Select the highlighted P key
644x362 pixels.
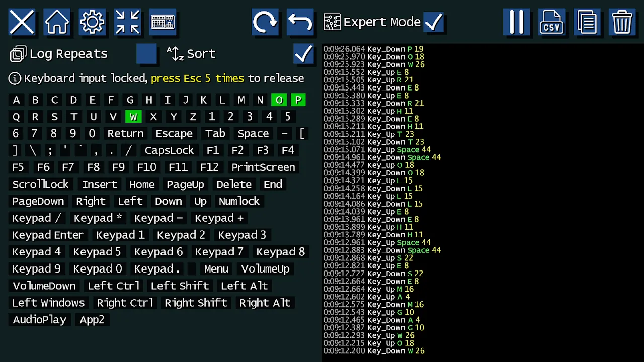(298, 100)
